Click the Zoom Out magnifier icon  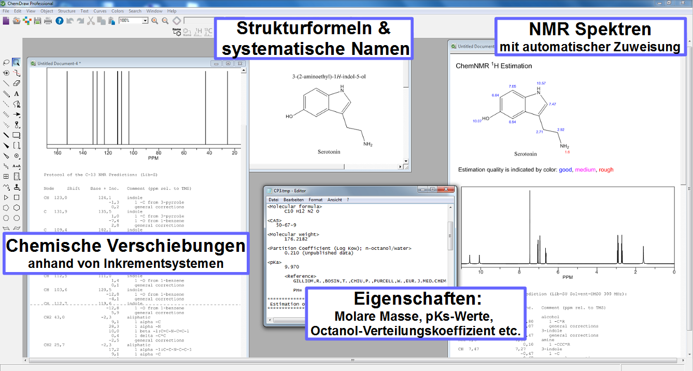(x=165, y=21)
